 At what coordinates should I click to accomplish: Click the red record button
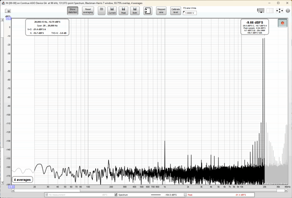[x=283, y=23]
